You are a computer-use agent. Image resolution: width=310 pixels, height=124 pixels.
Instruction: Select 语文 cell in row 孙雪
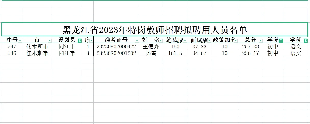click(x=295, y=53)
